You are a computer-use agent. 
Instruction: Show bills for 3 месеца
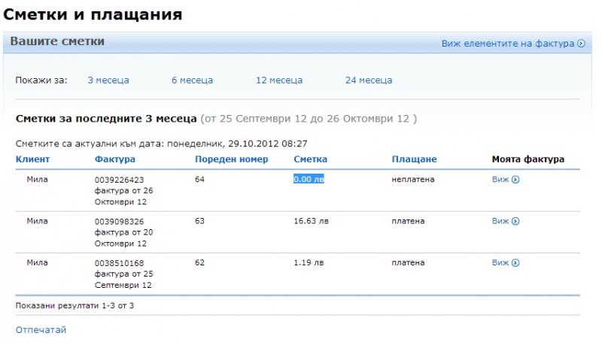(108, 80)
